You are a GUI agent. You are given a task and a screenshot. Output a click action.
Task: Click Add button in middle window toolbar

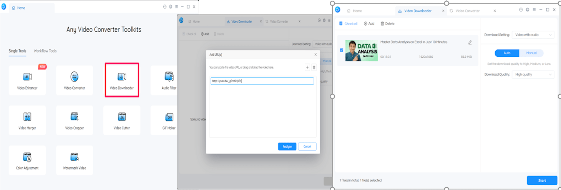(x=205, y=34)
